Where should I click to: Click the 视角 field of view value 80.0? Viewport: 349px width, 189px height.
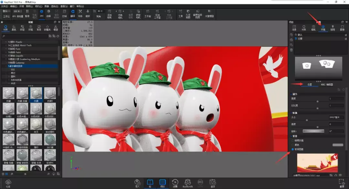coord(100,11)
